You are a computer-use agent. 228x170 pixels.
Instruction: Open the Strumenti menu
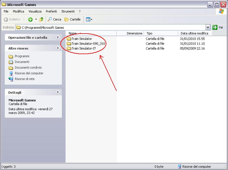point(68,11)
